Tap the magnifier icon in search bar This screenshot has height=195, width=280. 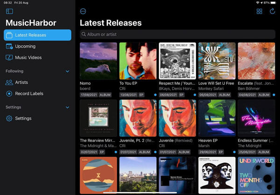[x=84, y=34]
